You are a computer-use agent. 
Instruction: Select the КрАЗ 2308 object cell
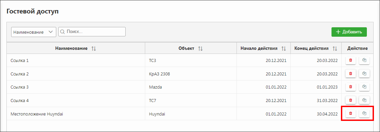click(x=191, y=74)
